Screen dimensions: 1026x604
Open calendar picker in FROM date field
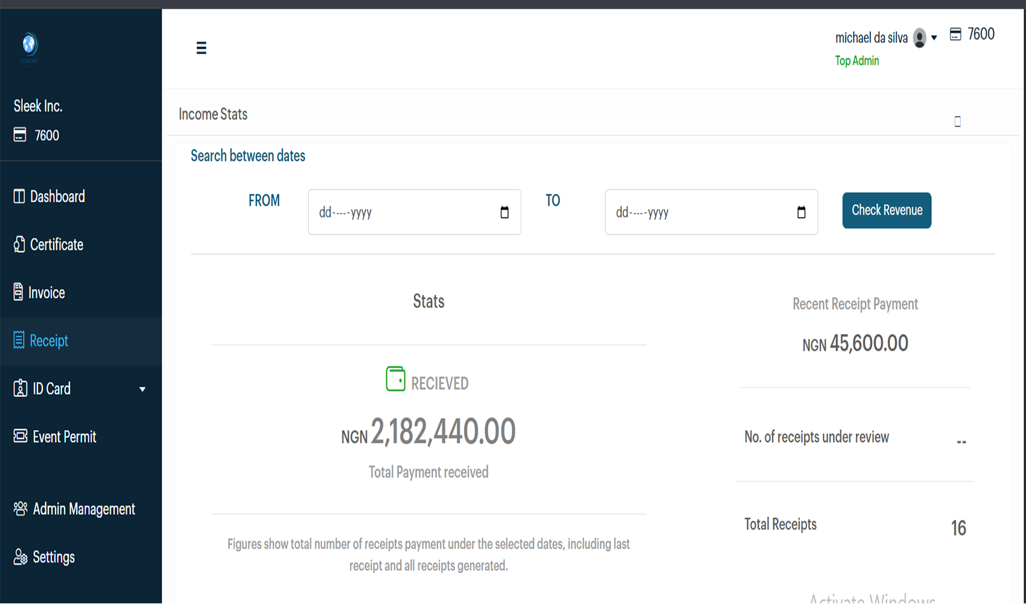tap(505, 212)
